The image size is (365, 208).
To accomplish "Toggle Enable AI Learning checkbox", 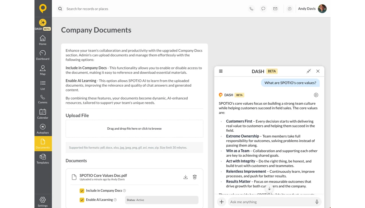I will pos(82,200).
